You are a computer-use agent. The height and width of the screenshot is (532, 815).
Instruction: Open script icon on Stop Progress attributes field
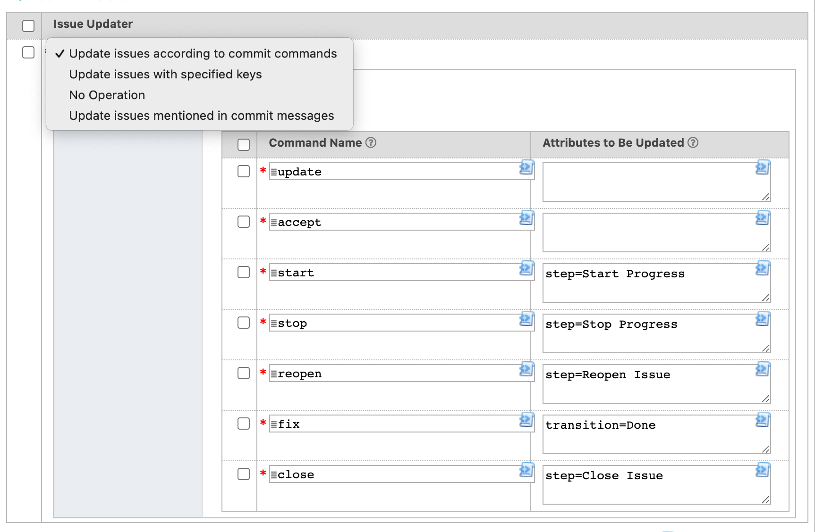763,319
